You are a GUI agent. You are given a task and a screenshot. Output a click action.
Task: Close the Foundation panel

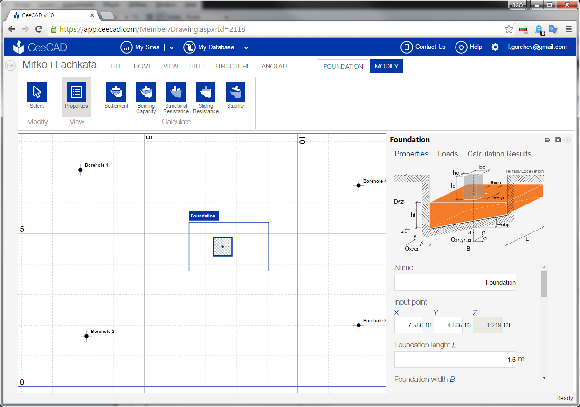[558, 140]
